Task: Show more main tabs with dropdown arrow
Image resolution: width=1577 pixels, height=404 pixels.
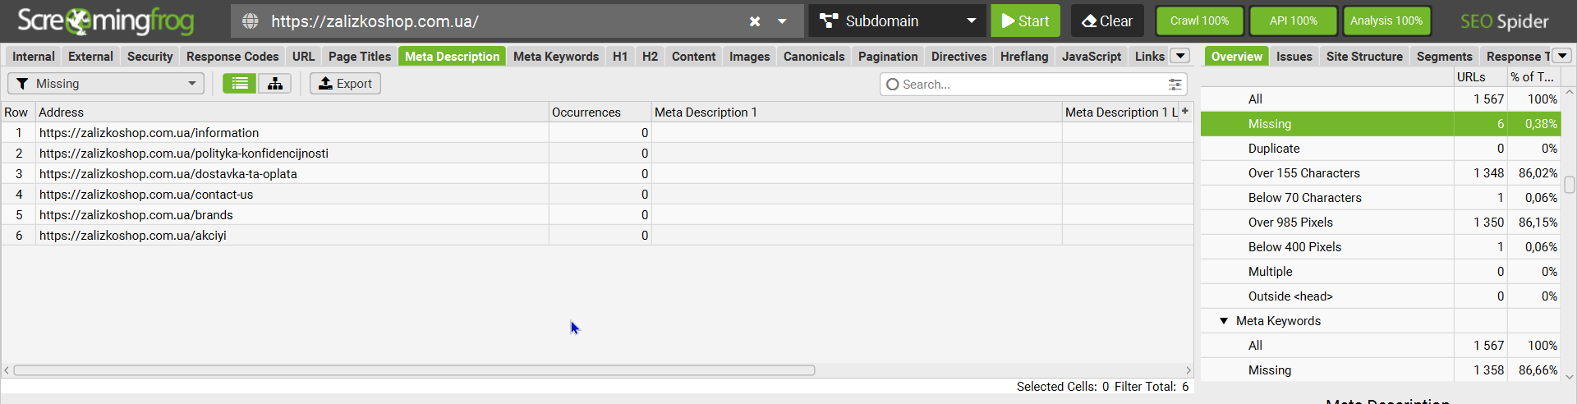Action: (1180, 56)
